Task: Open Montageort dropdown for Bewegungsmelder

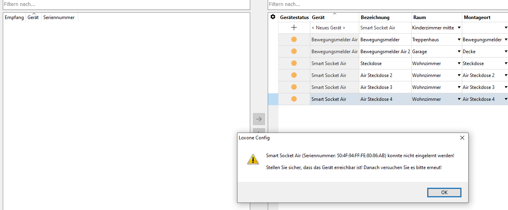Action: click(x=506, y=40)
